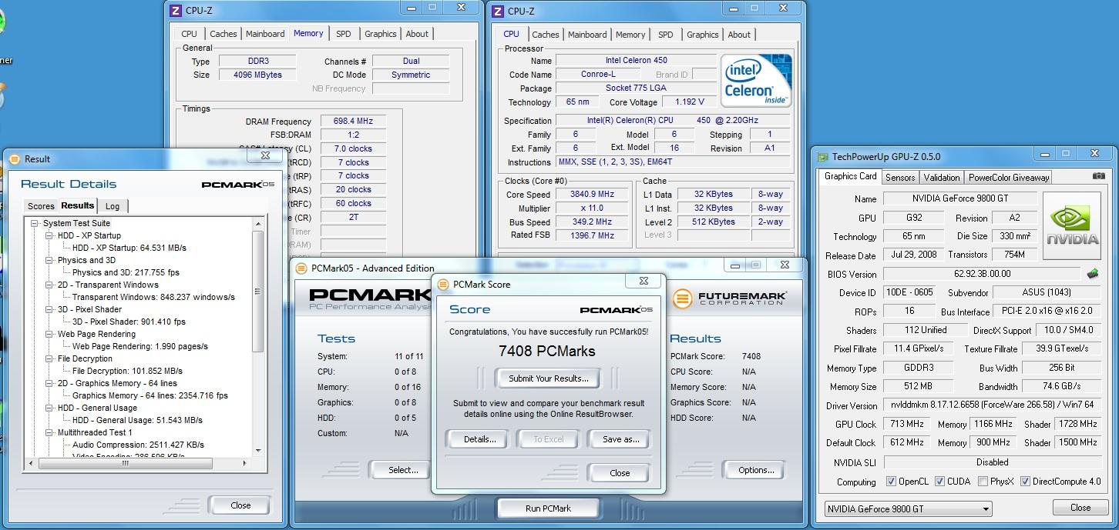
Task: Click the GPU-Z camera screenshot icon
Action: click(1098, 176)
